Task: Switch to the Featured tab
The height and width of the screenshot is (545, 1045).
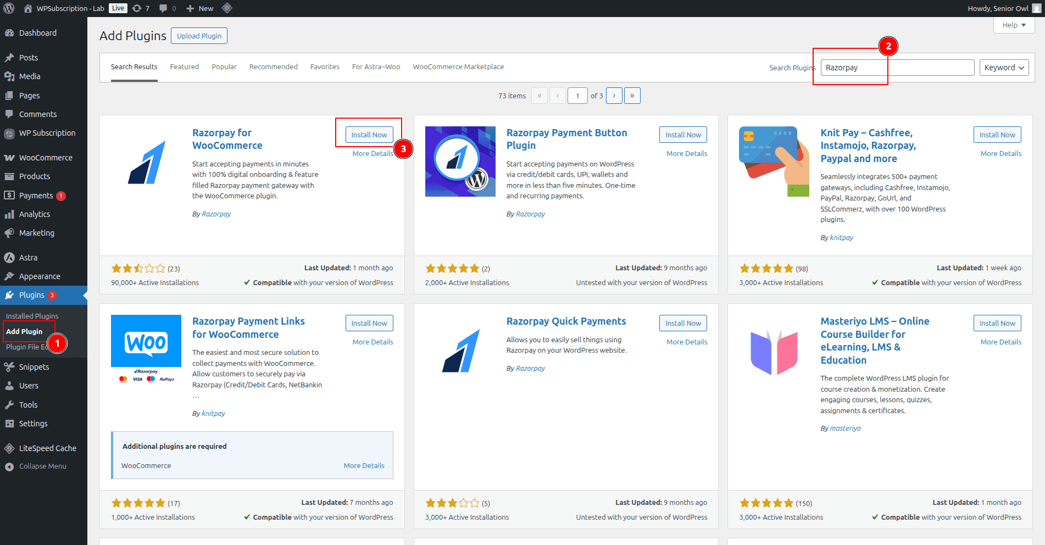Action: [184, 67]
